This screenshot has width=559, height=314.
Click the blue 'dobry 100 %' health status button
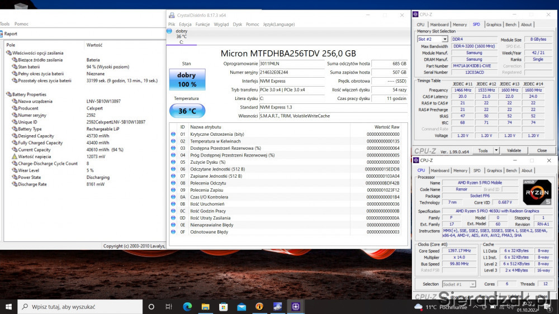pyautogui.click(x=186, y=80)
